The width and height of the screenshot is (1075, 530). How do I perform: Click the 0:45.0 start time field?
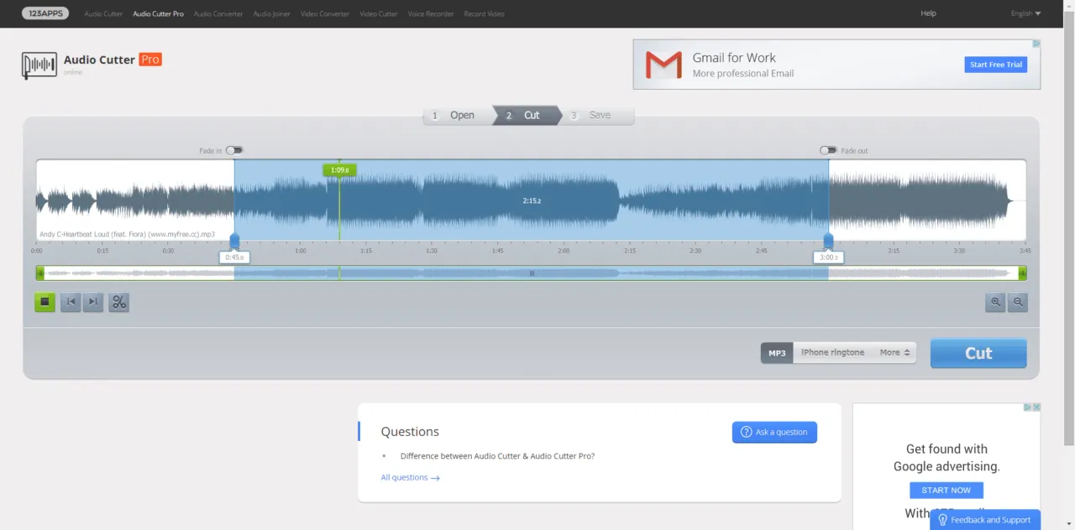234,257
